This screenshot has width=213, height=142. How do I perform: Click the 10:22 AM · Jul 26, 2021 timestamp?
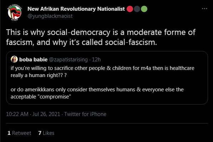(33, 114)
